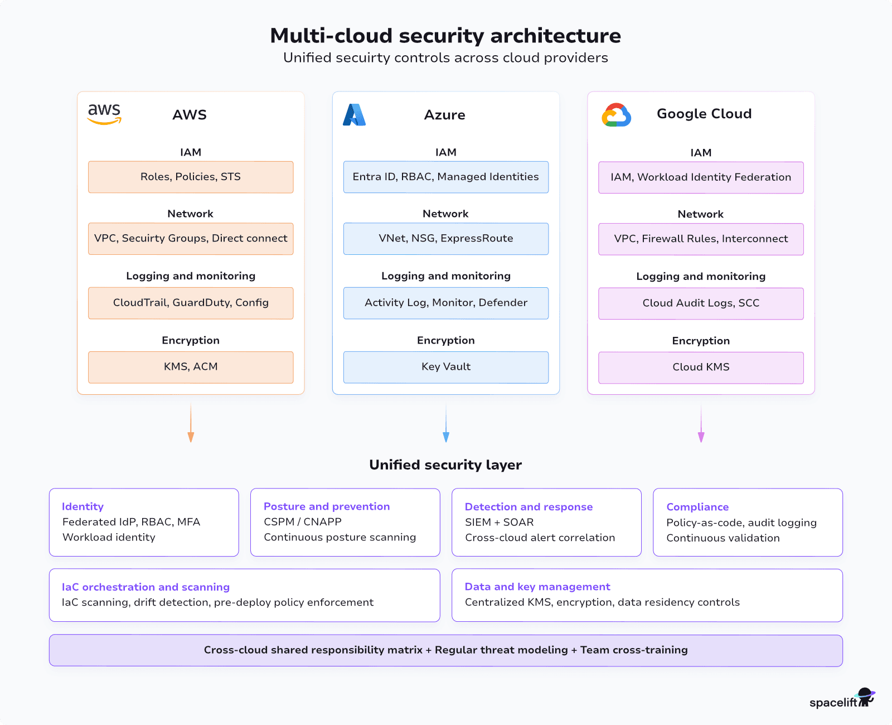Click the 'Key Vault' box
The image size is (892, 725).
[446, 367]
